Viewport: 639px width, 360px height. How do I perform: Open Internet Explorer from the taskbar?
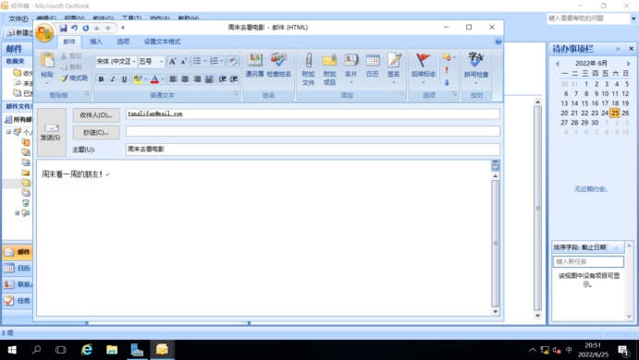coord(86,350)
